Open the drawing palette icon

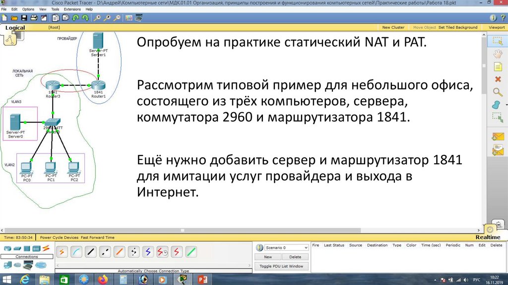pos(129,18)
